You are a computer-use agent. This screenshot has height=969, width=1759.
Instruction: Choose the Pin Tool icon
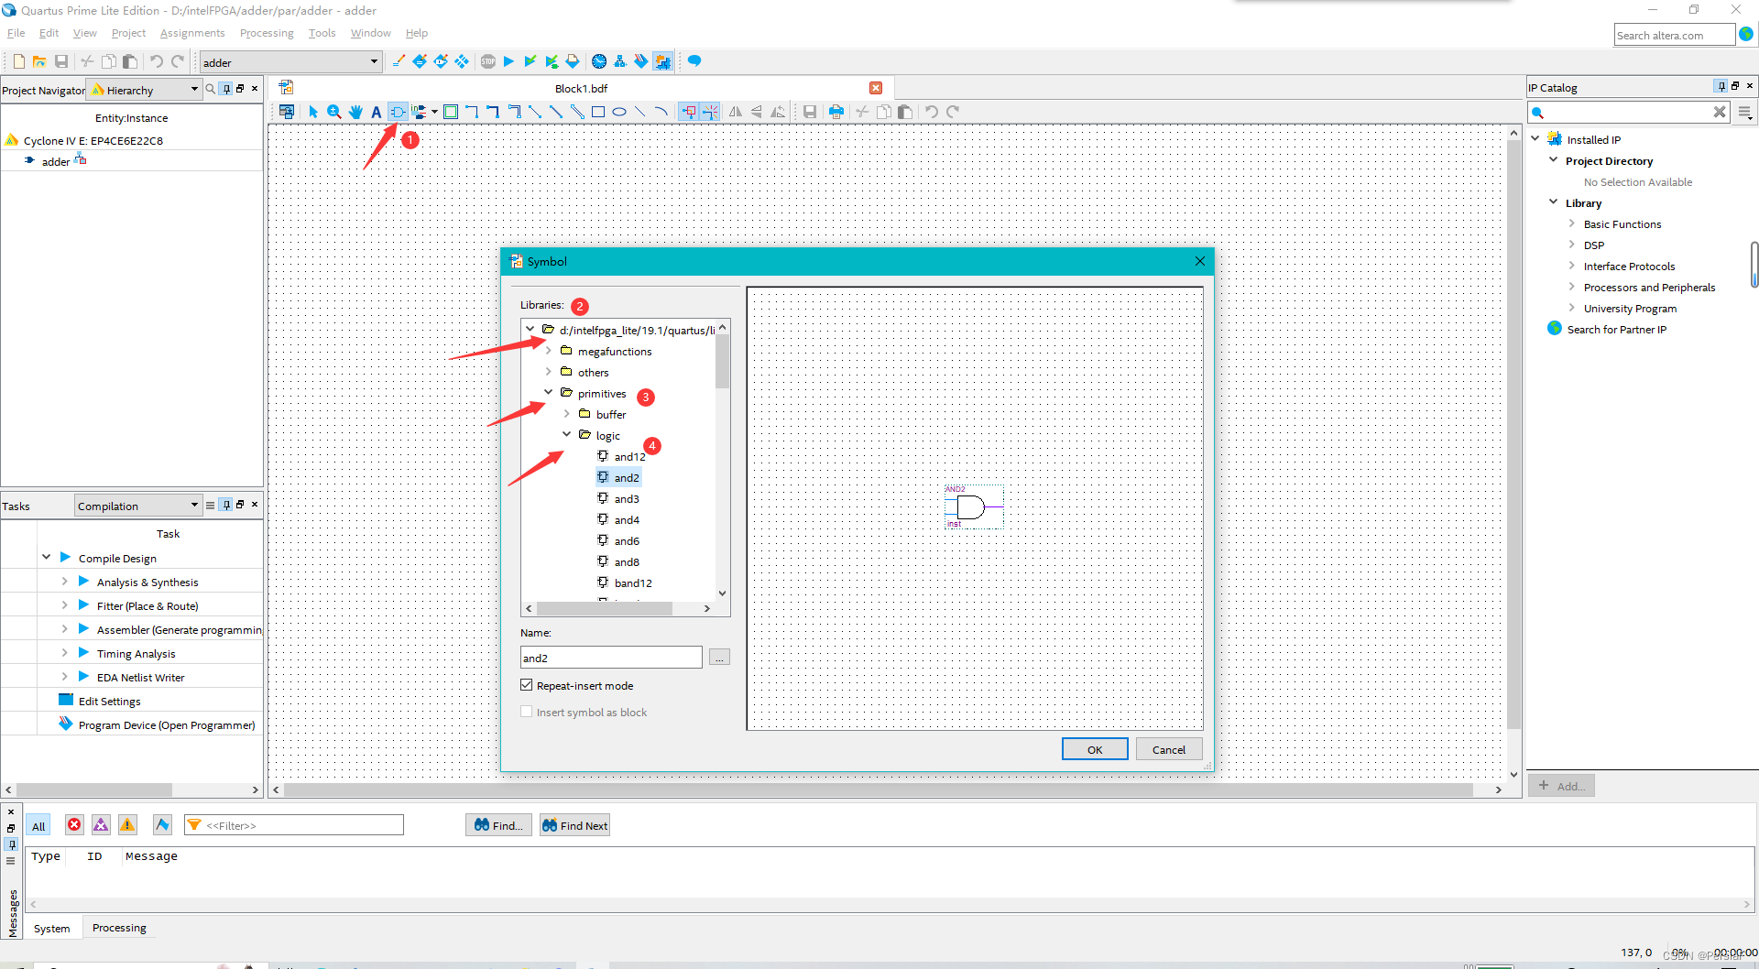[x=419, y=112]
